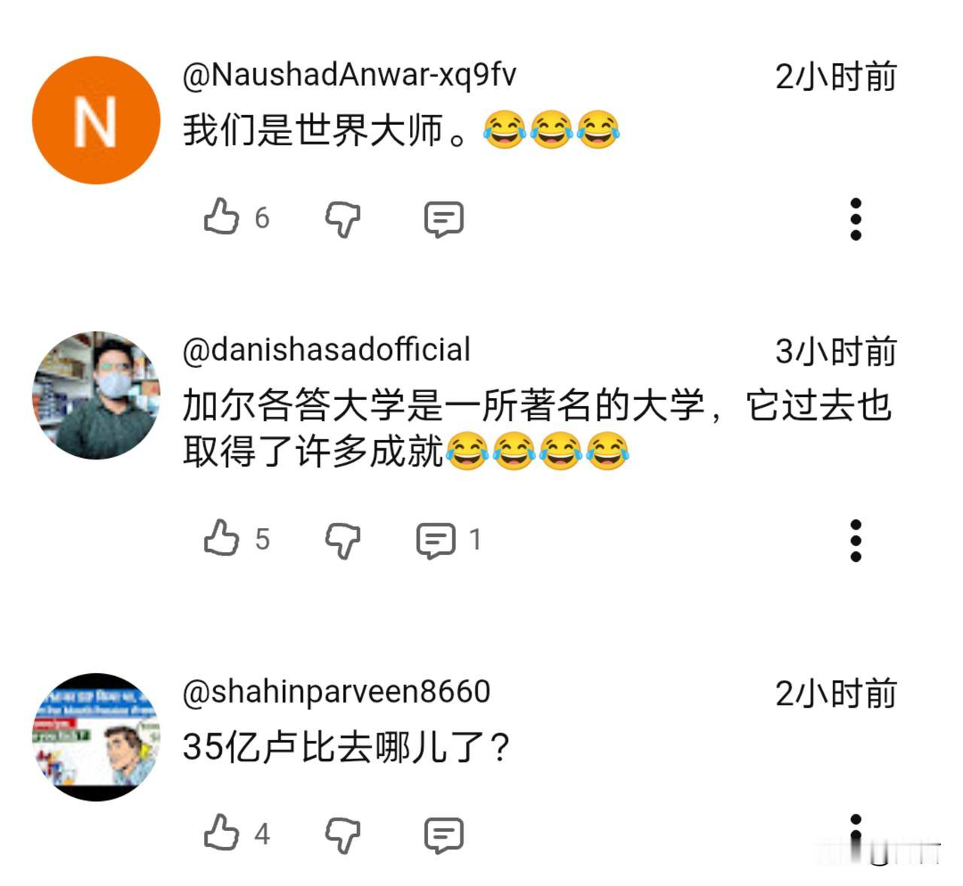
Task: Like the comment by NaushadAnwar-xq9fv
Action: point(221,217)
